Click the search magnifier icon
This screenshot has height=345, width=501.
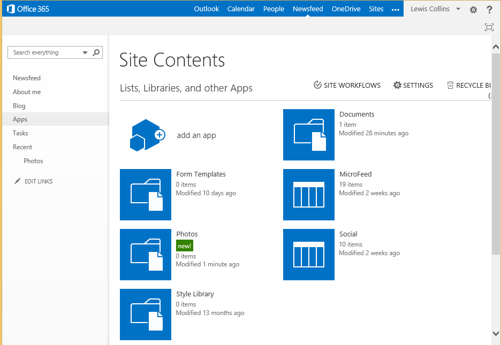click(x=96, y=52)
